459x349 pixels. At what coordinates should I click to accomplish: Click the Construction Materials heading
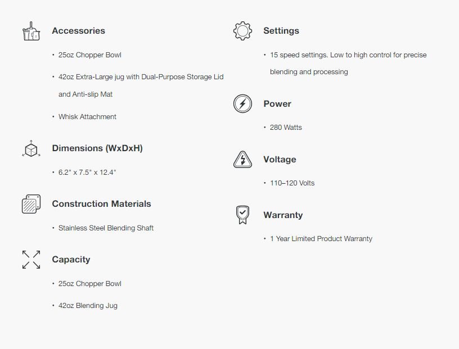(101, 204)
